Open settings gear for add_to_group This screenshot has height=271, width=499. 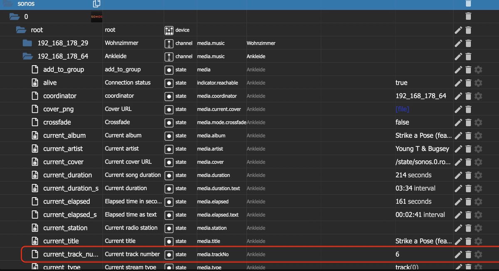pos(478,70)
